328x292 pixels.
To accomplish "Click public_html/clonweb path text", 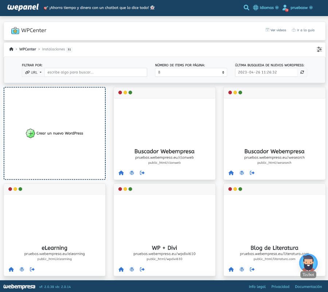I will 164,163.
